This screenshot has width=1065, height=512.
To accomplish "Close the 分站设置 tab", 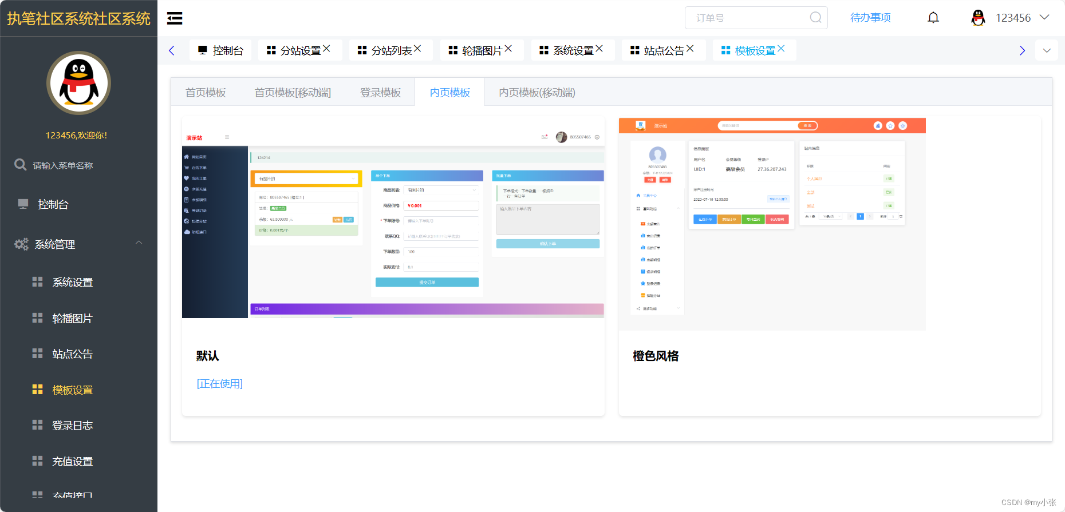I will click(326, 49).
